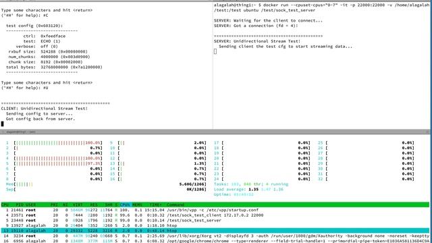Image resolution: width=432 pixels, height=243 pixels.
Task: Click the server terminal cursor block
Action: pyautogui.click(x=215, y=51)
